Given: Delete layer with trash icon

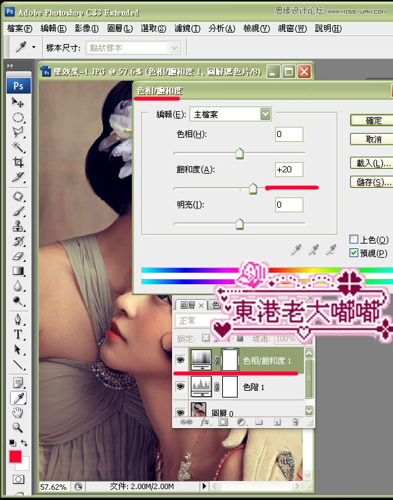Looking at the screenshot, I should [x=295, y=422].
